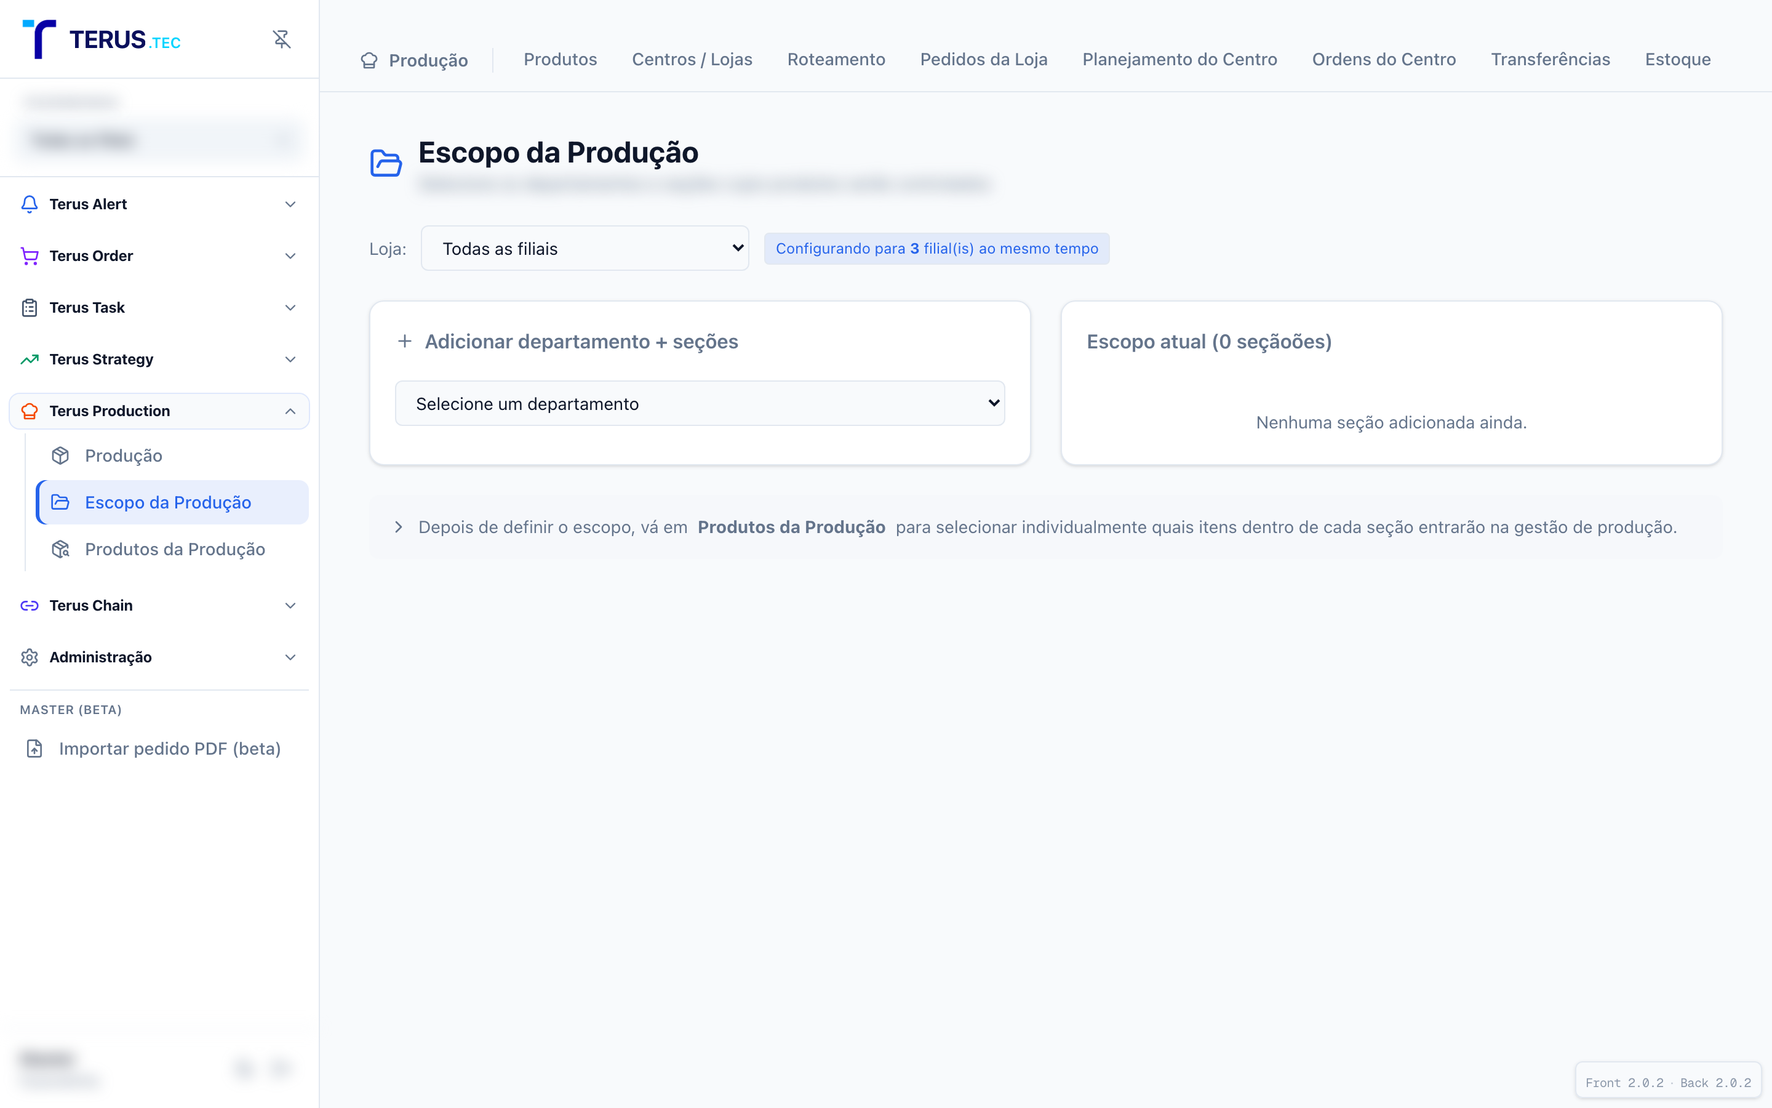Click the Escopo da Produção page title
This screenshot has height=1108, width=1772.
click(x=558, y=153)
